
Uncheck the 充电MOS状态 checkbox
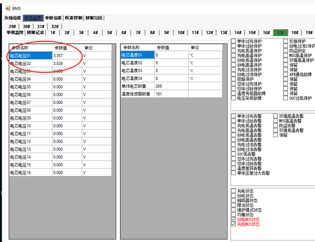pos(234,224)
